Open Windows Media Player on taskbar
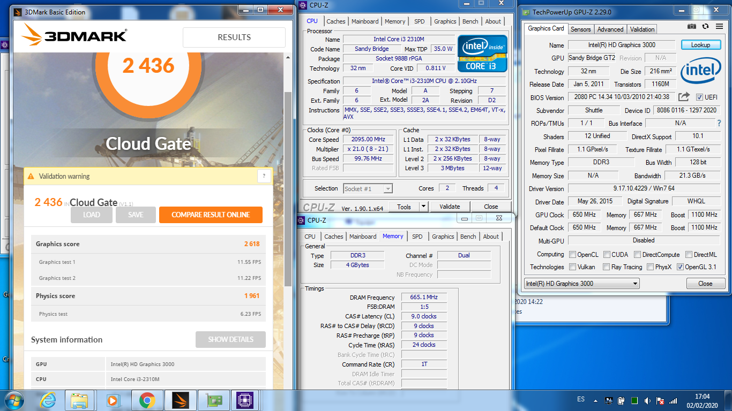The width and height of the screenshot is (732, 411). coord(113,400)
